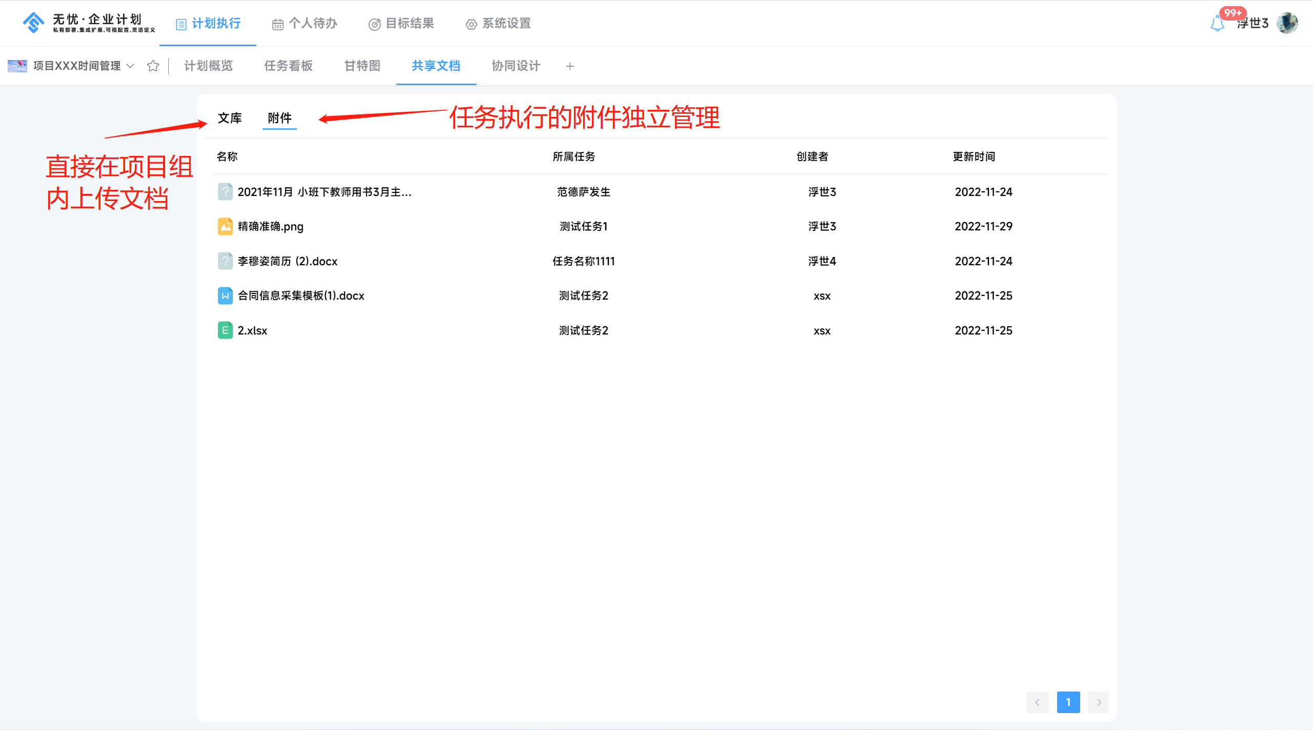Expand the 项目XXX时间管理 project dropdown

tap(130, 66)
